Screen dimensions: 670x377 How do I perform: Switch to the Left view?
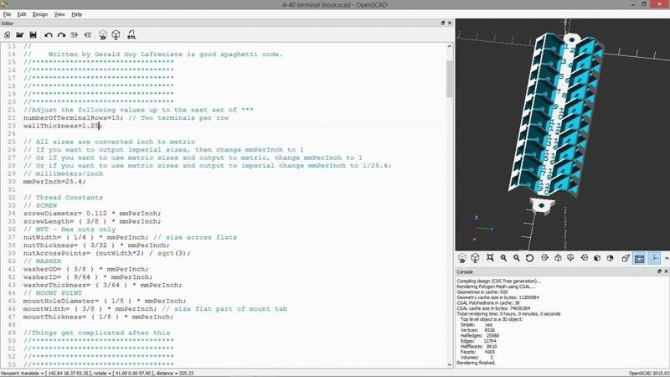[584, 258]
